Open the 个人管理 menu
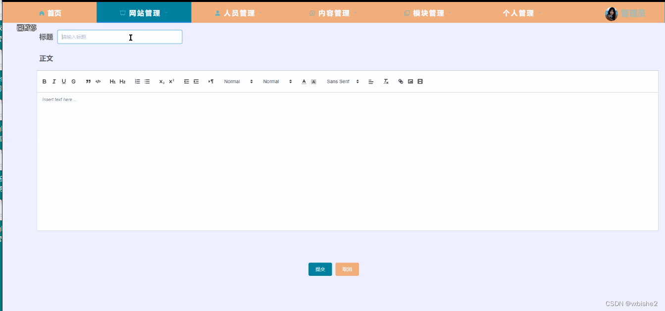This screenshot has height=311, width=665. [522, 13]
